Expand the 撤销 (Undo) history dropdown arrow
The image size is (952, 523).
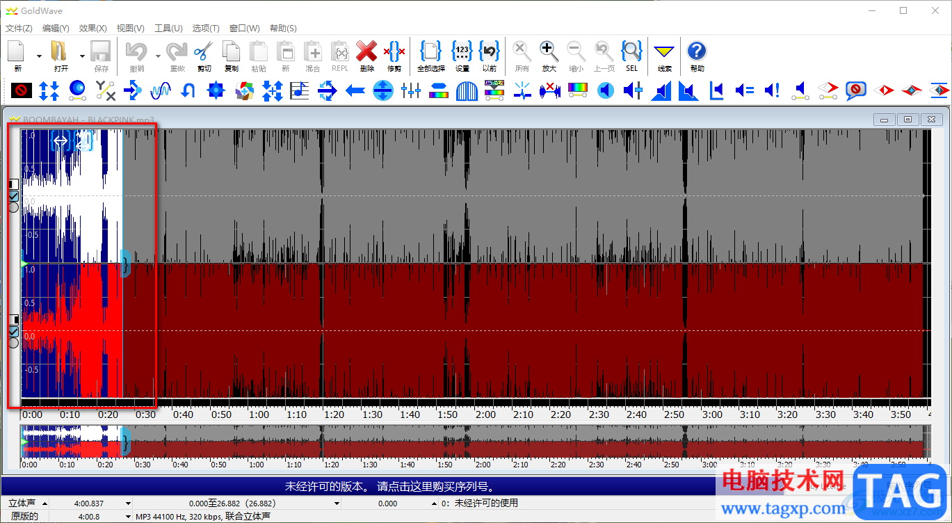pos(158,56)
